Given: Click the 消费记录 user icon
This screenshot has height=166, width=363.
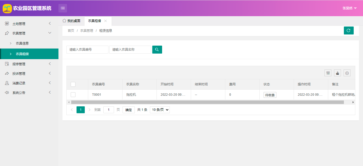Looking at the screenshot, I should click(7, 83).
